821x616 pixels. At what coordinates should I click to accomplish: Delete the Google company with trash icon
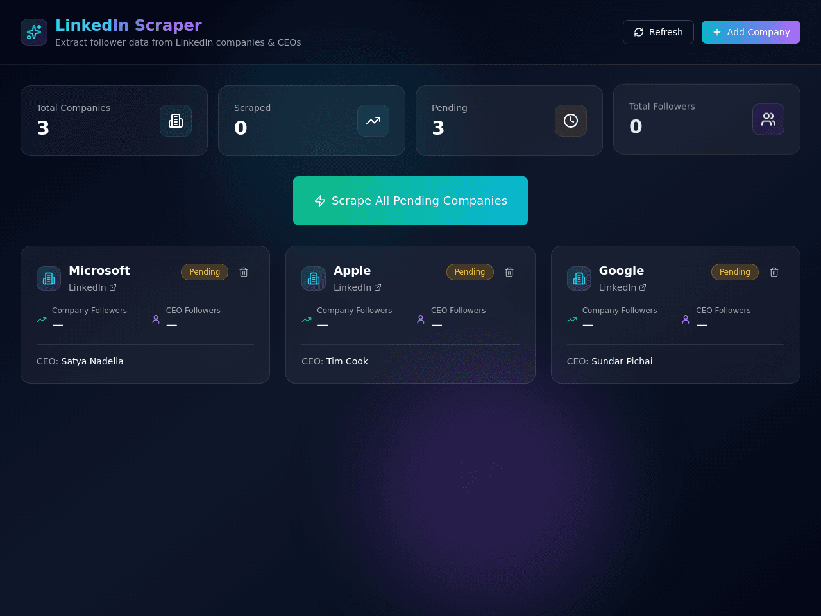pyautogui.click(x=774, y=272)
